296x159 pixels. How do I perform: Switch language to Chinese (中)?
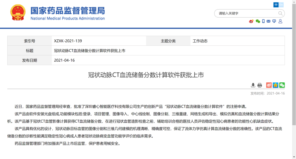click(276, 5)
